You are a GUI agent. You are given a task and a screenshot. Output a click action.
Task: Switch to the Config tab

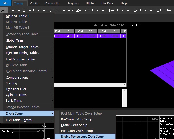(34, 3)
